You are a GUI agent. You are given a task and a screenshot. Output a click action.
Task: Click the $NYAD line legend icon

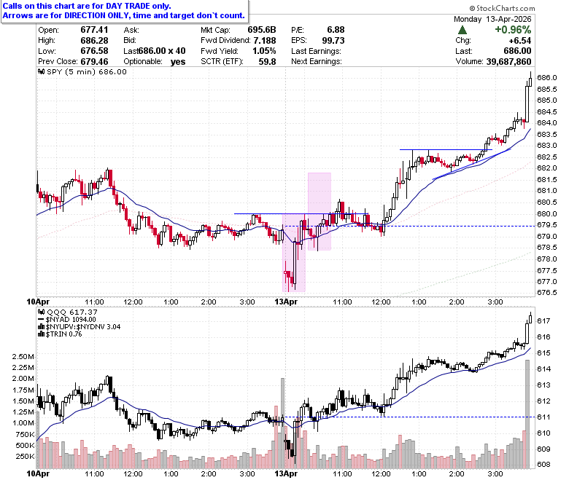pyautogui.click(x=41, y=320)
